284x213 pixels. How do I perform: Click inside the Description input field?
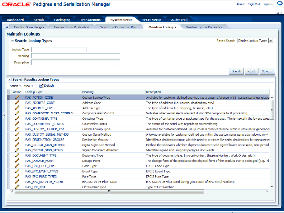tap(76, 62)
